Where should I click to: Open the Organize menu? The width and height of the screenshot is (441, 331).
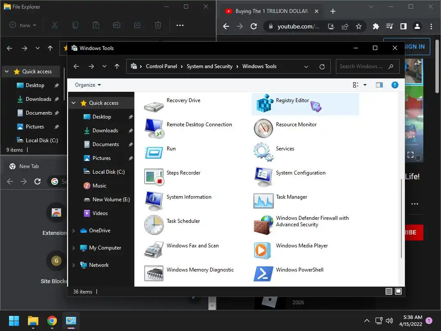pos(88,85)
